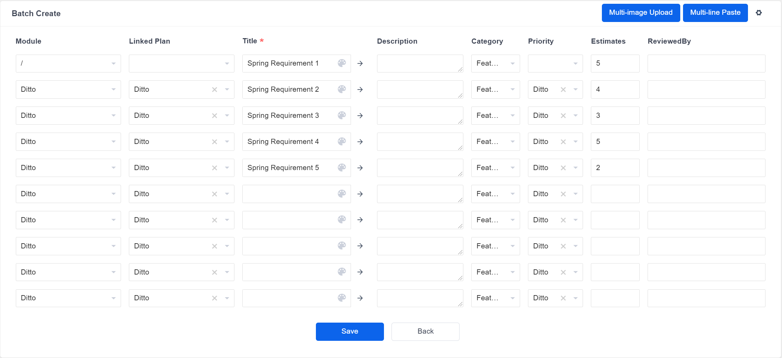782x358 pixels.
Task: Save the batch created requirements
Action: click(350, 332)
